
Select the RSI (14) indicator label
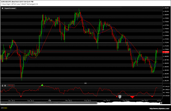[x=11, y=86]
